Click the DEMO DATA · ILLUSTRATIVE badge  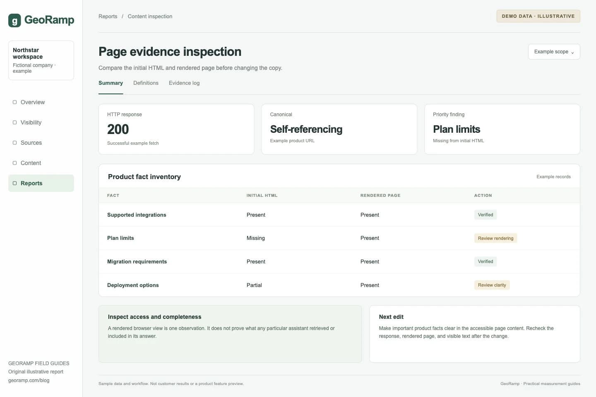tap(538, 16)
